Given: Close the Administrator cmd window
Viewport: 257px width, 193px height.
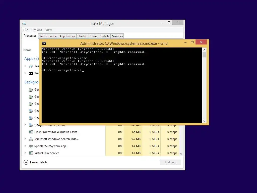Looking at the screenshot, I should coord(201,42).
